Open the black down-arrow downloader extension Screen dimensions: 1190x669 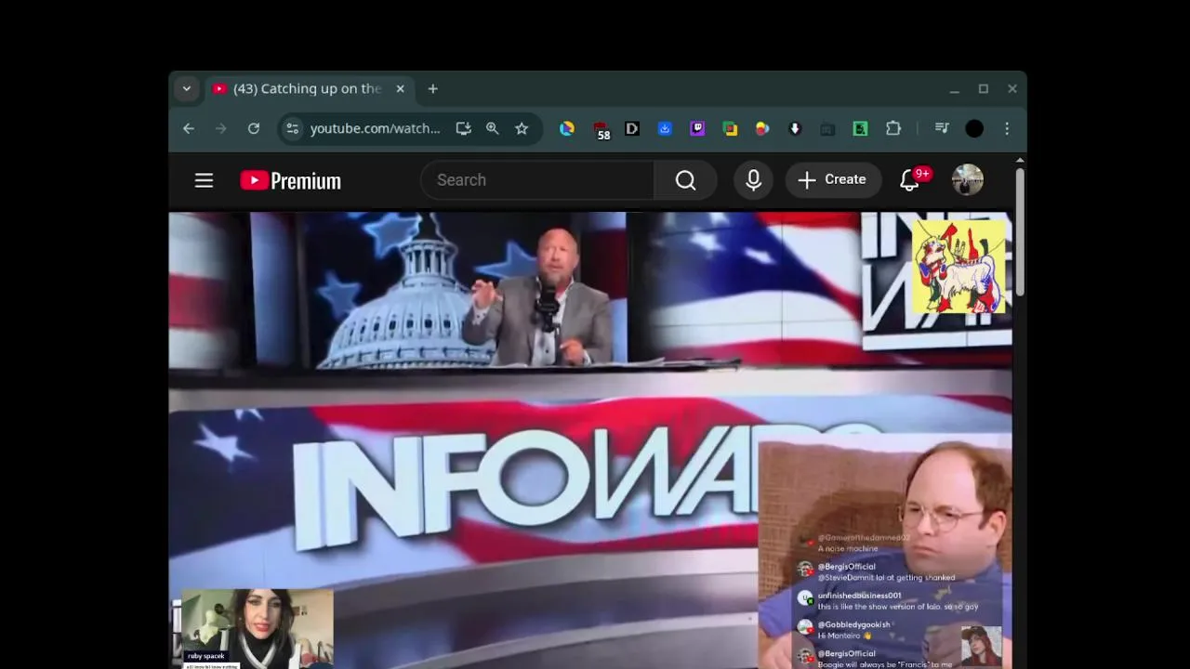pyautogui.click(x=795, y=129)
